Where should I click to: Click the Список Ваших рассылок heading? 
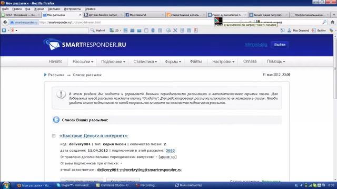coord(85,120)
